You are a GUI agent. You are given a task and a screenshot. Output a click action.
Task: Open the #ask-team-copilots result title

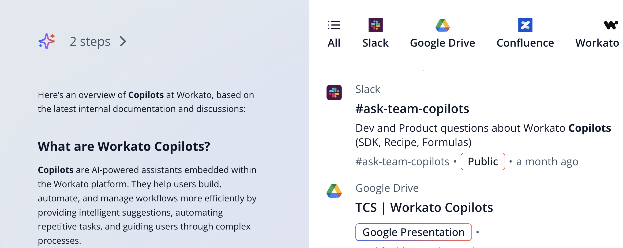coord(412,109)
